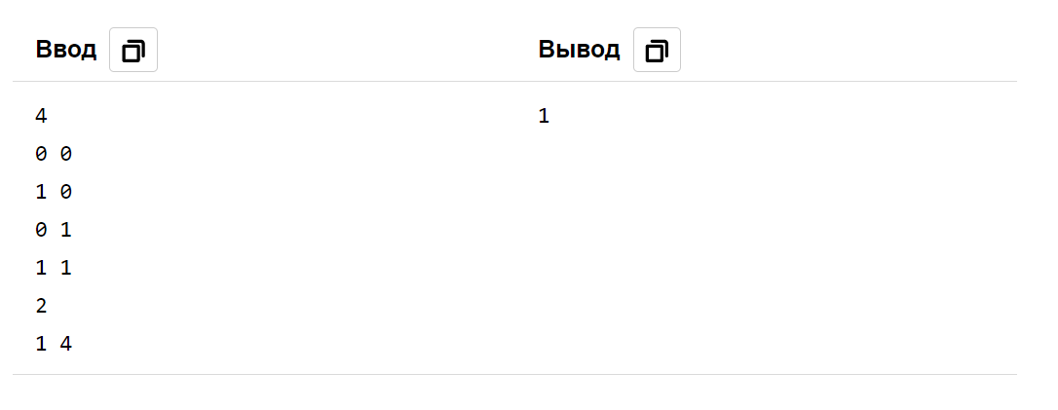Click the last input line reading 1 4
Image resolution: width=1058 pixels, height=410 pixels.
(54, 344)
